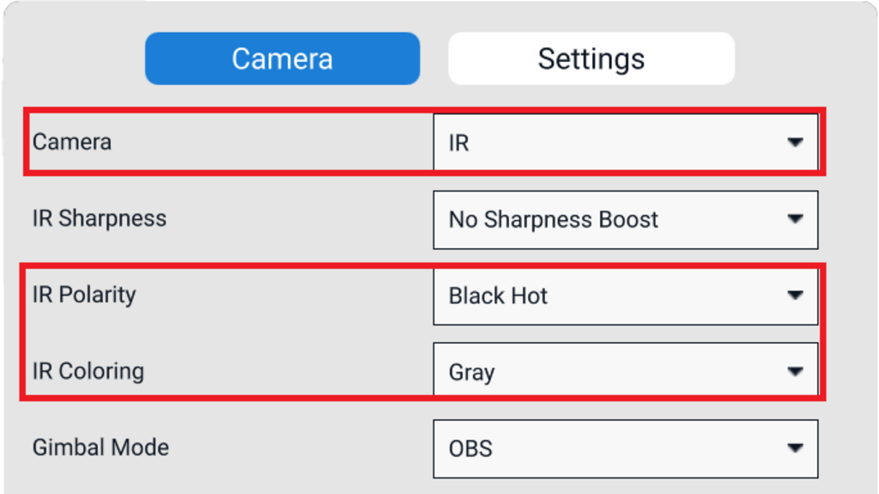Click the 'OBS' value text
The image size is (879, 494).
click(x=470, y=449)
